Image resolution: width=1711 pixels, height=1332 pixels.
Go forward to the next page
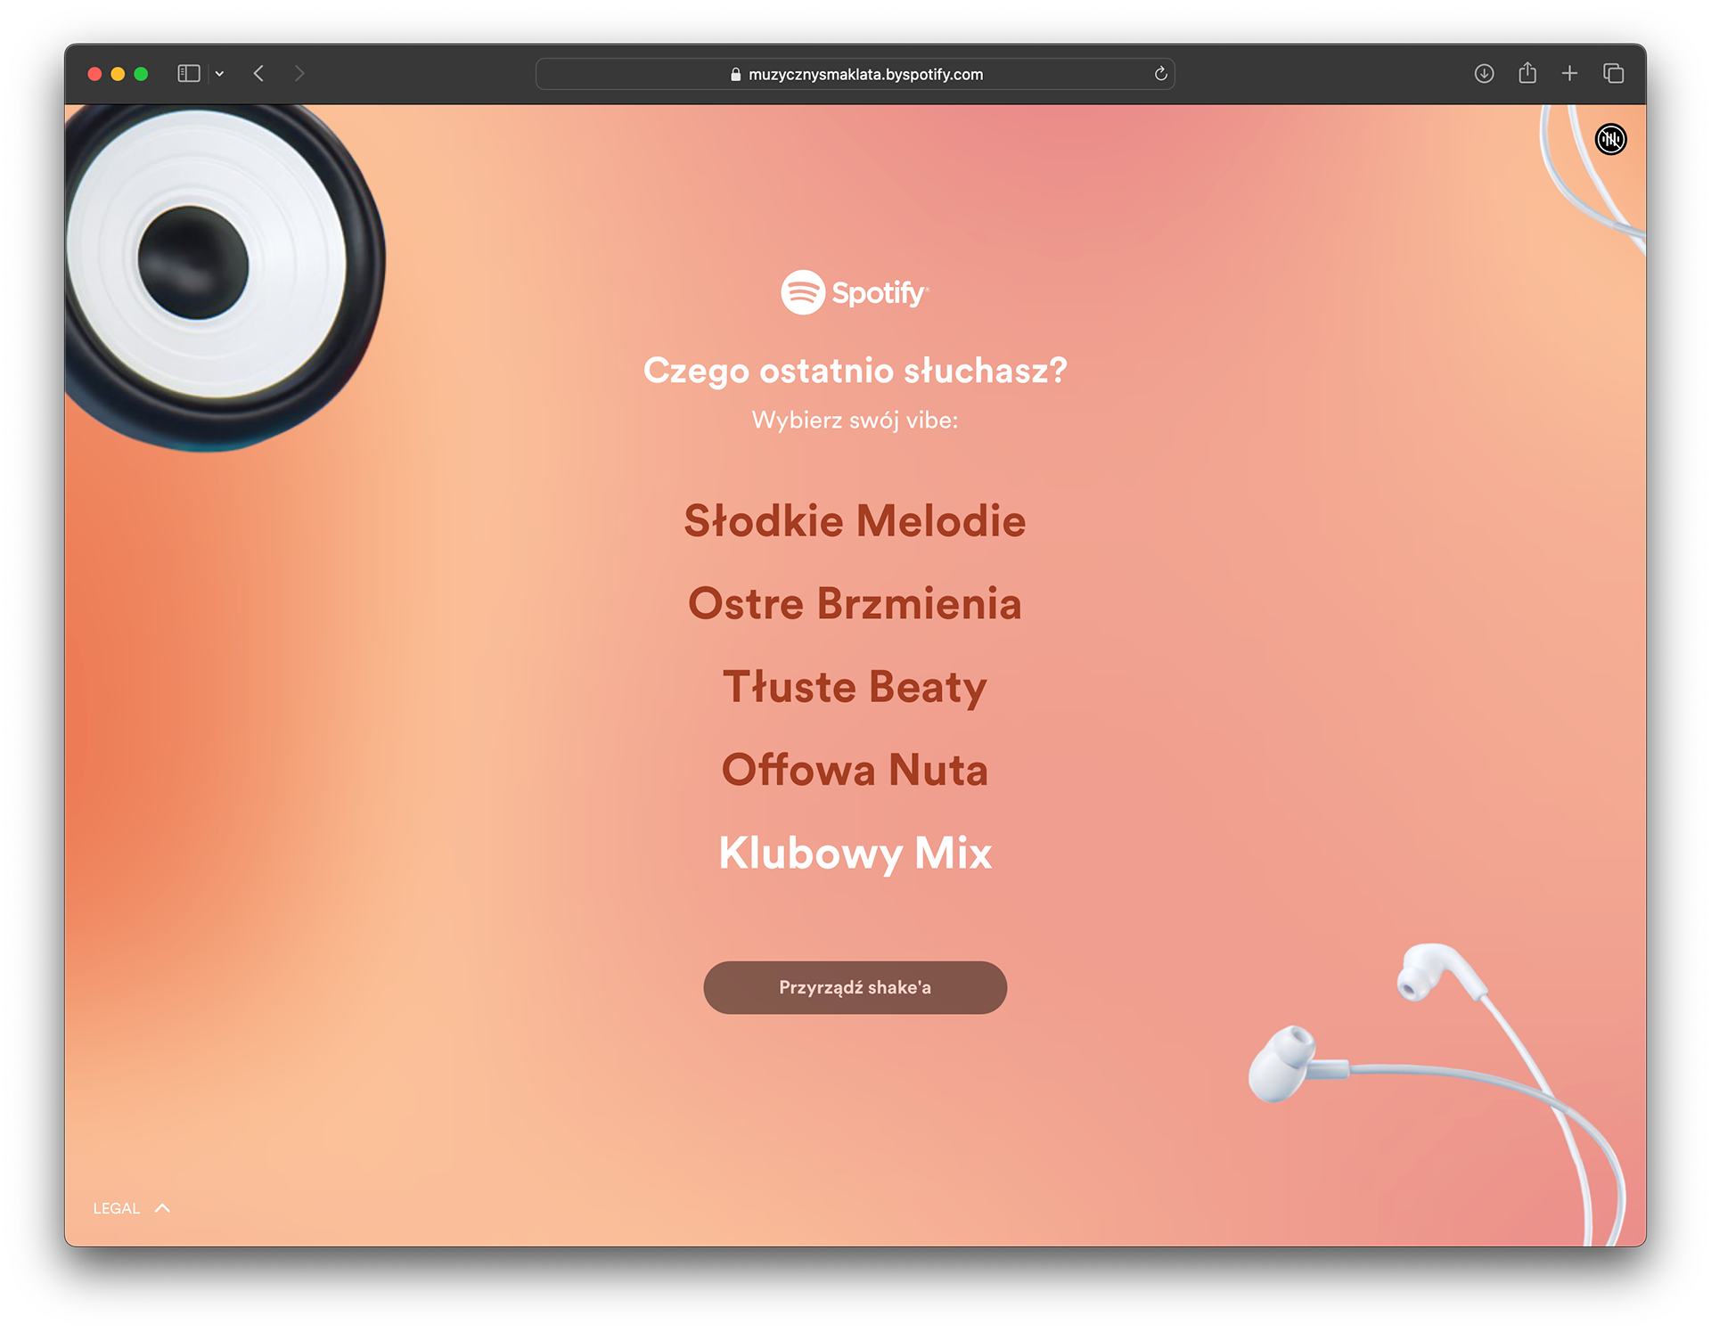(x=299, y=74)
